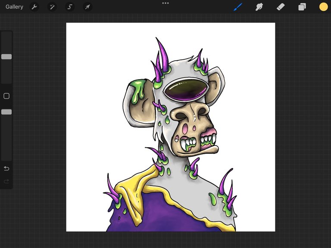The width and height of the screenshot is (331, 248).
Task: Open the Actions wrench menu
Action: pos(34,7)
